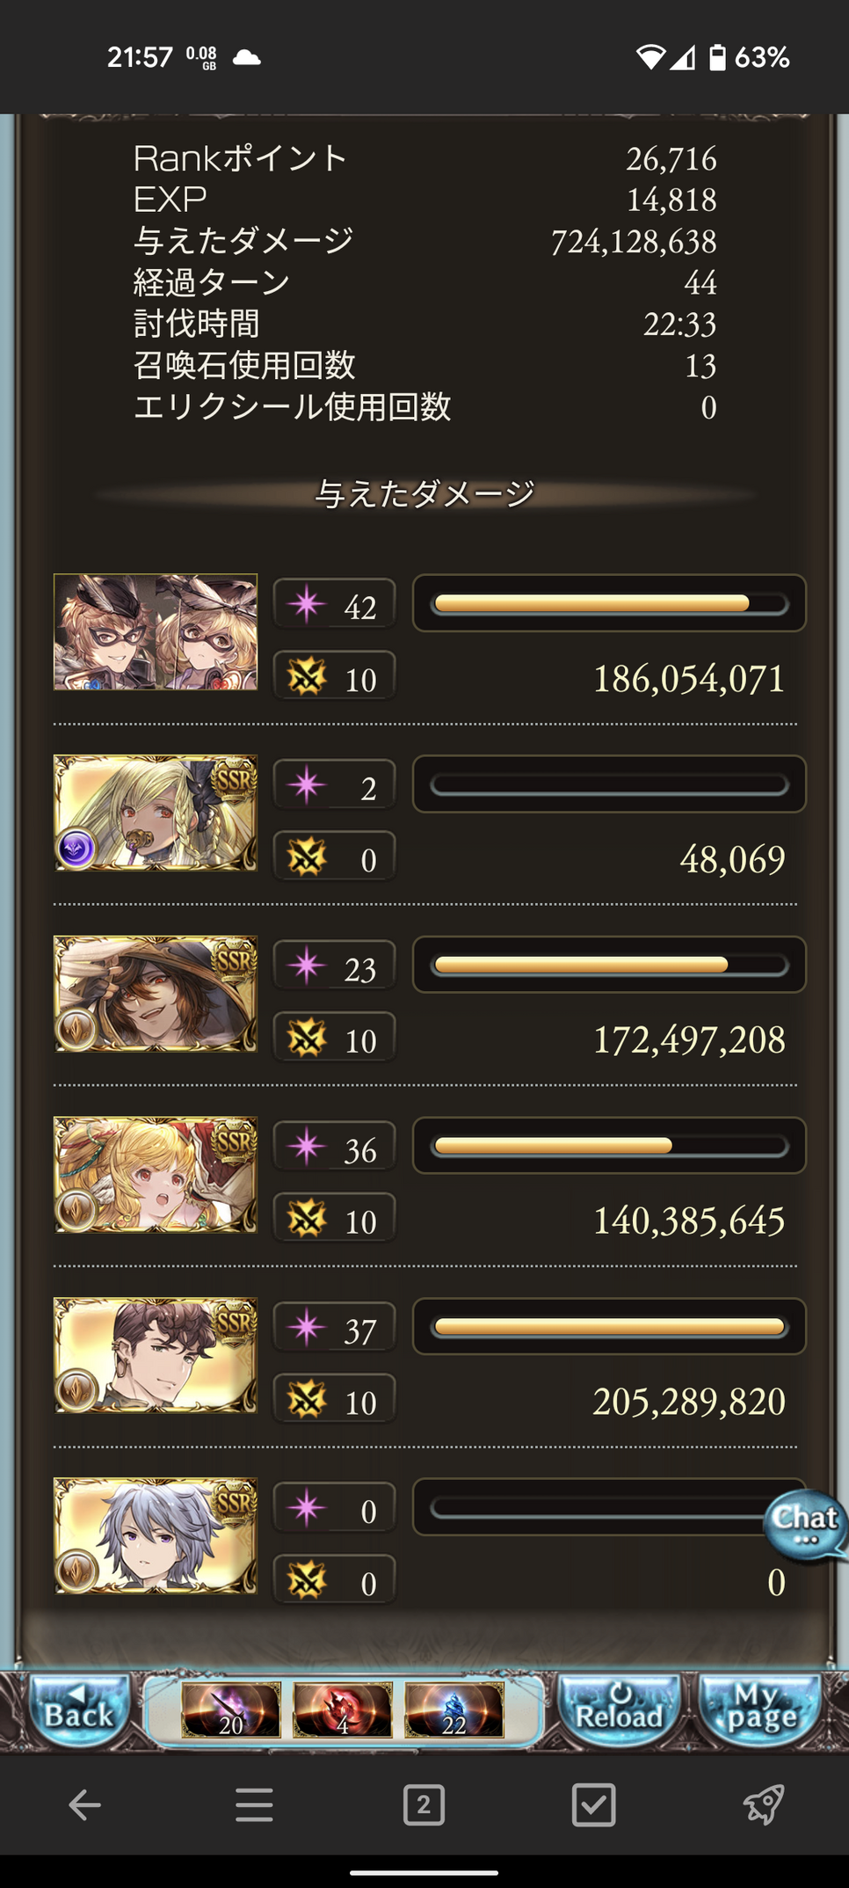The height and width of the screenshot is (1888, 849).
Task: Open My page
Action: [x=760, y=1709]
